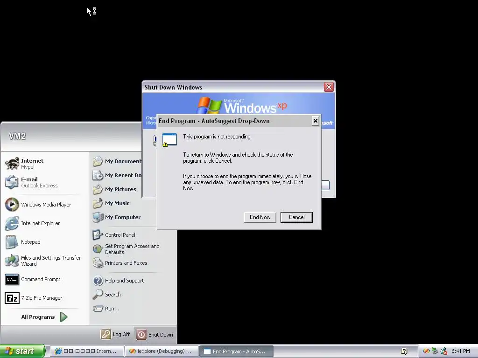Start Files and Settings Transfer Wizard
The width and height of the screenshot is (478, 358).
pyautogui.click(x=44, y=261)
